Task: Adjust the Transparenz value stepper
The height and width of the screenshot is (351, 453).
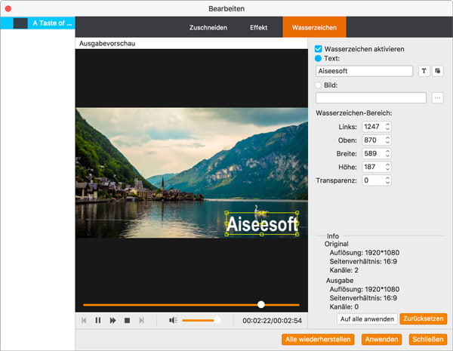Action: [x=387, y=180]
